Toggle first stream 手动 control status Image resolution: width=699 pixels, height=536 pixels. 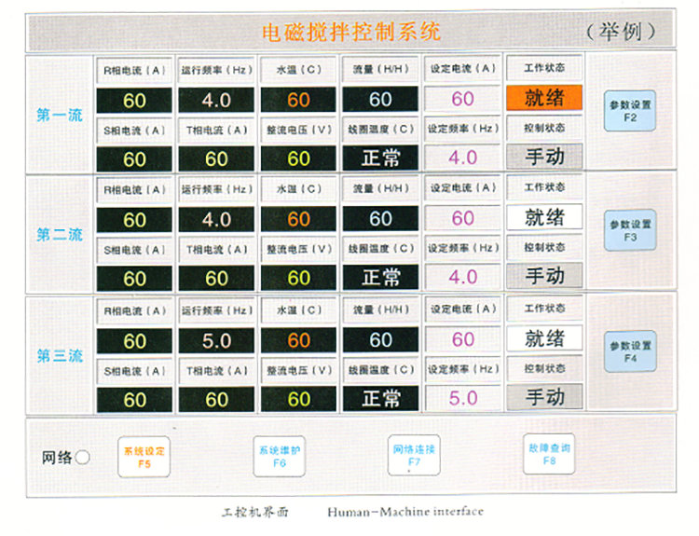tap(544, 156)
